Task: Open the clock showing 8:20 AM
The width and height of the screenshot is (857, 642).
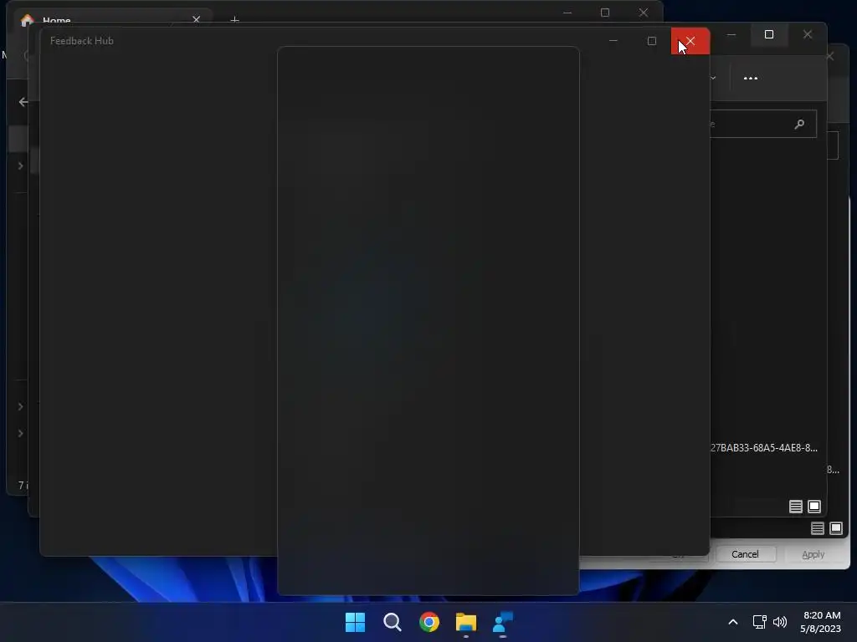Action: (821, 622)
